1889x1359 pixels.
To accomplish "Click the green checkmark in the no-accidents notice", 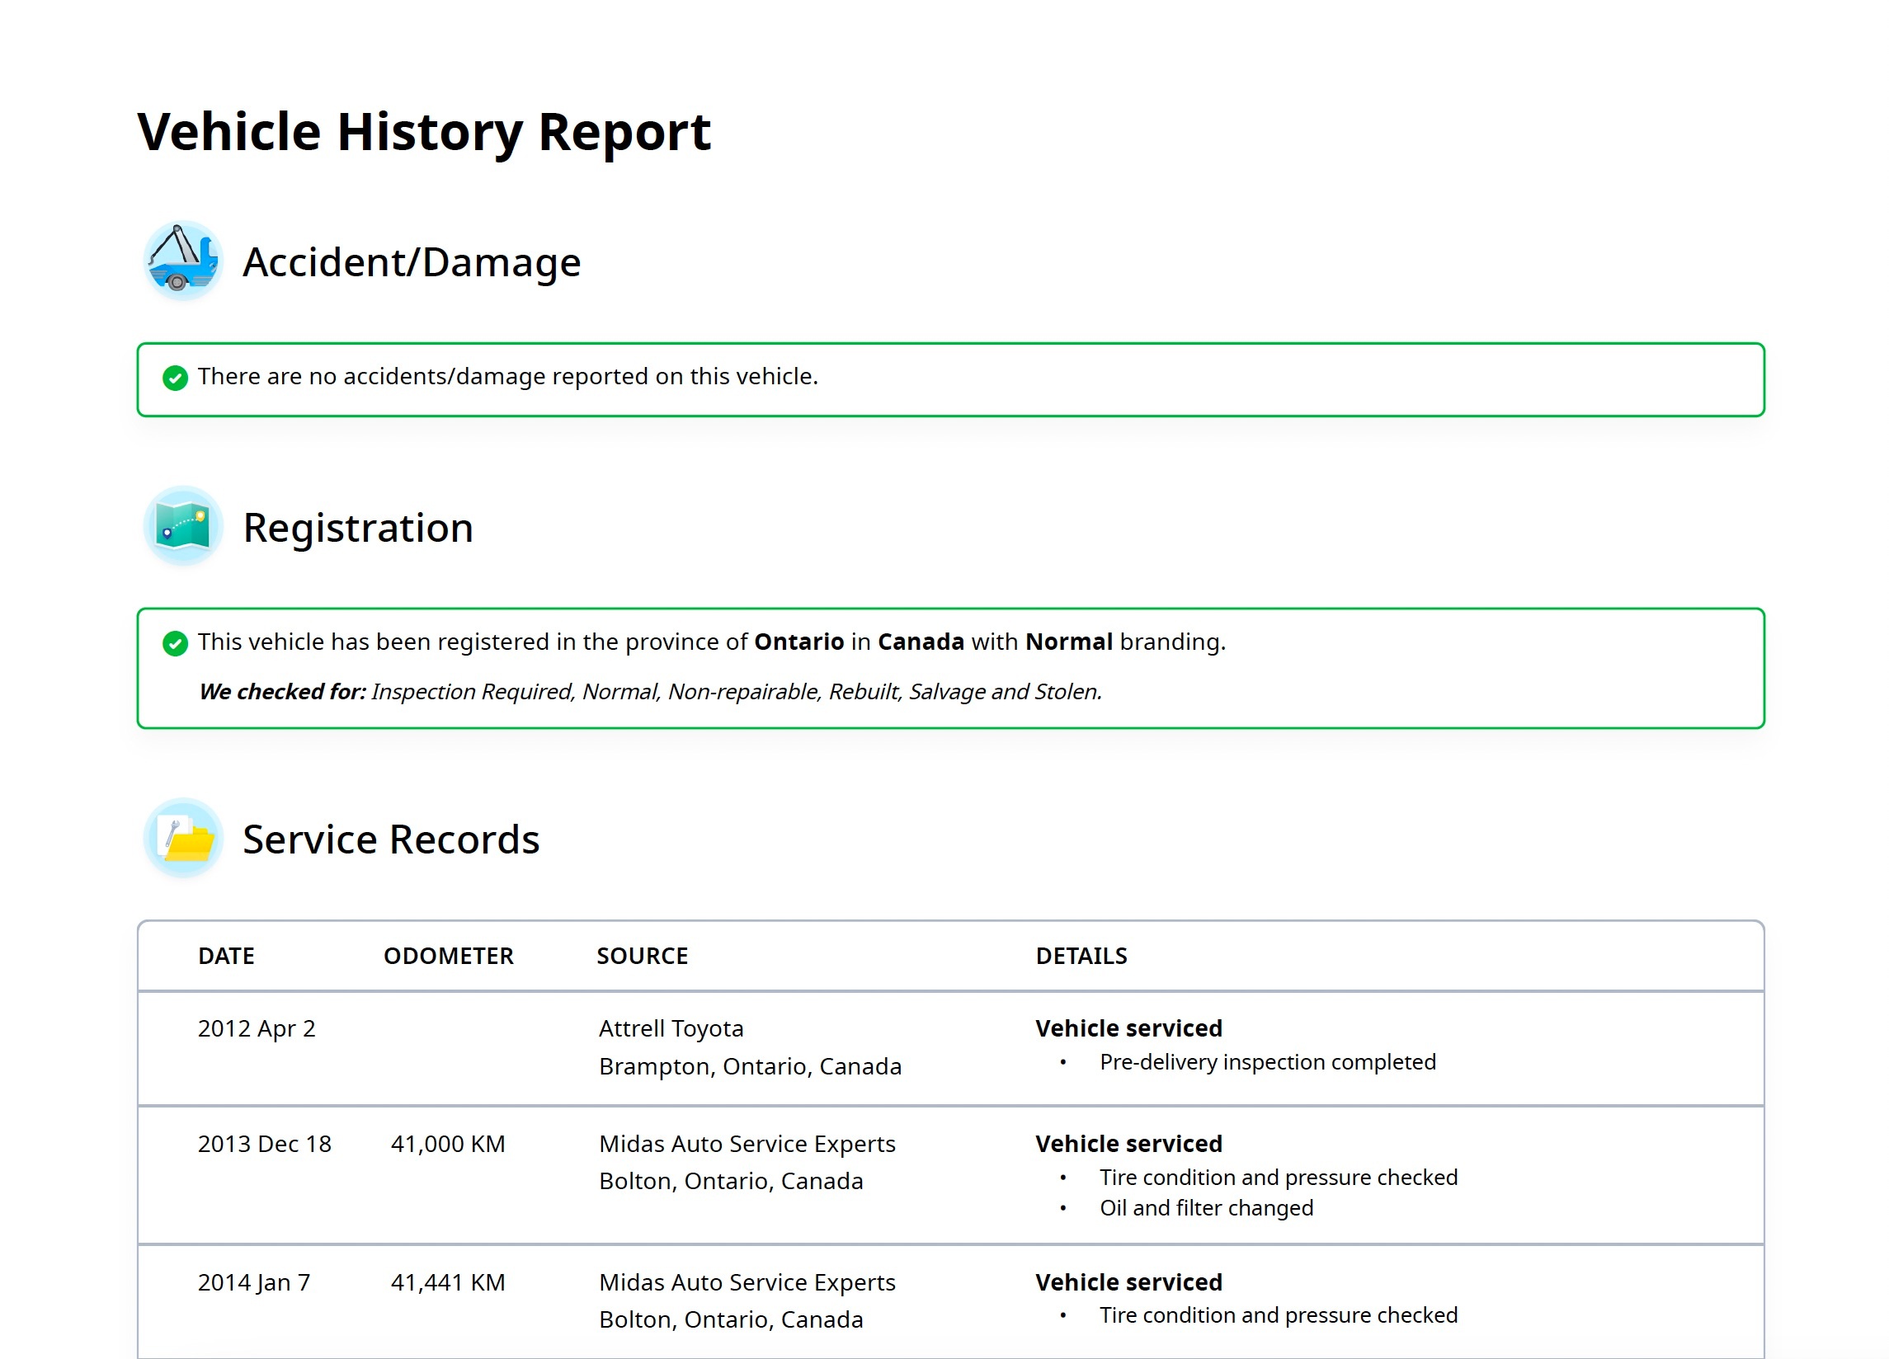I will click(175, 378).
